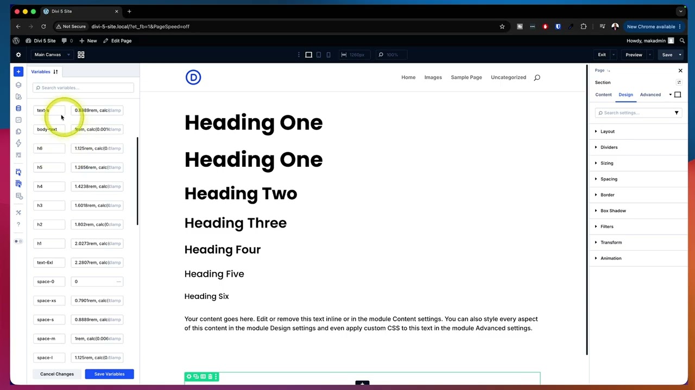Click the space-m variable name field
This screenshot has height=390, width=695.
(49, 339)
